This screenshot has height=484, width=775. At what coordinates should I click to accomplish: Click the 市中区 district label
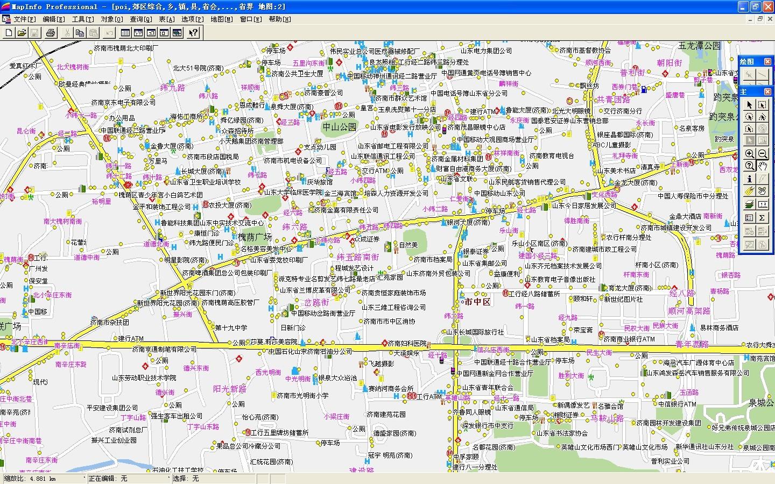(x=478, y=302)
